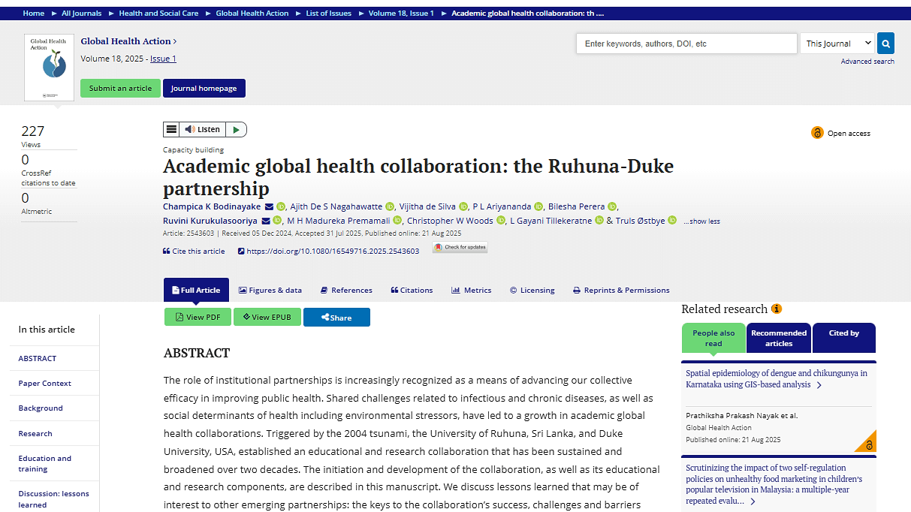Open the ORCID icon beside Champica K Bodinayake

(x=280, y=206)
